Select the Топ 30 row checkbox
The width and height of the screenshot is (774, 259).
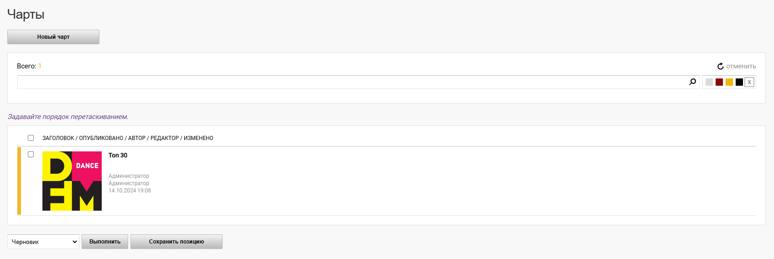(31, 155)
